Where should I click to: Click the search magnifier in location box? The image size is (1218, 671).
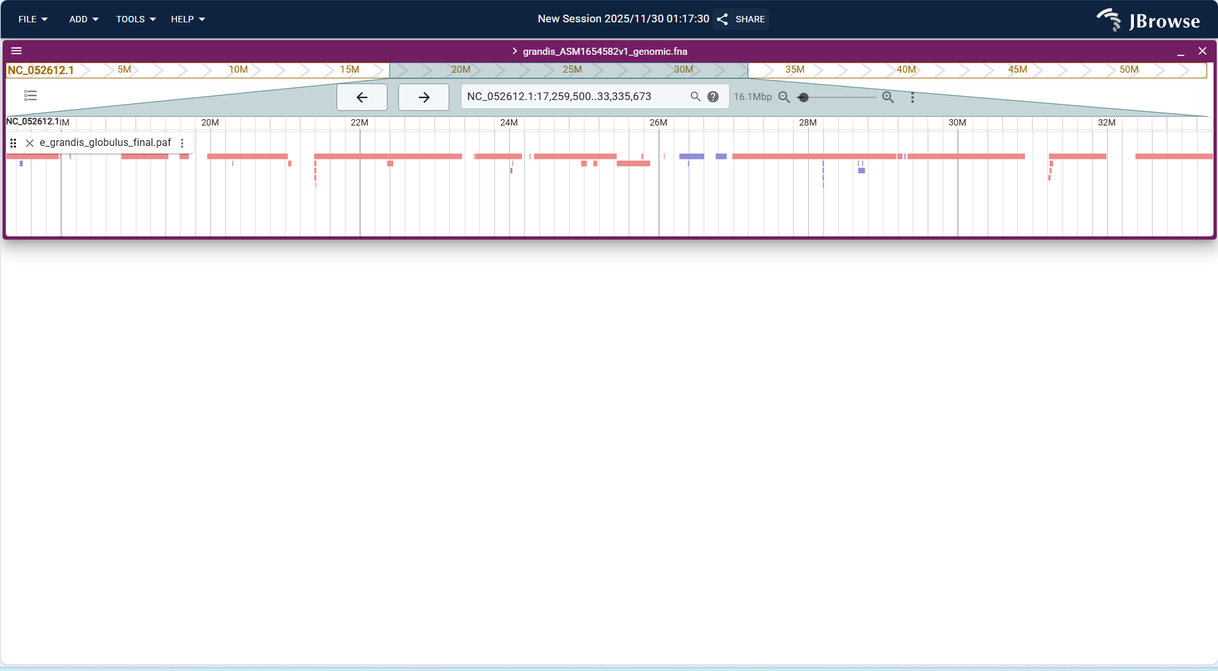[x=694, y=96]
